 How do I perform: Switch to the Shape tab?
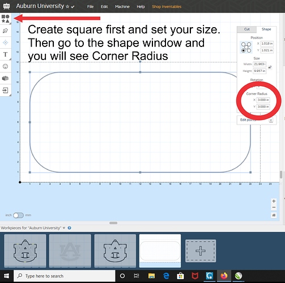(266, 29)
